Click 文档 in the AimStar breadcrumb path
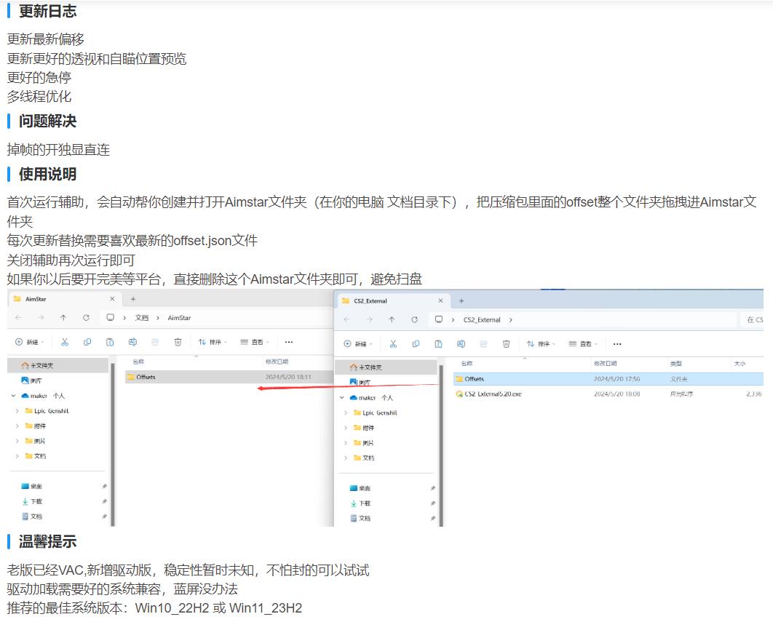This screenshot has height=622, width=773. pyautogui.click(x=142, y=318)
